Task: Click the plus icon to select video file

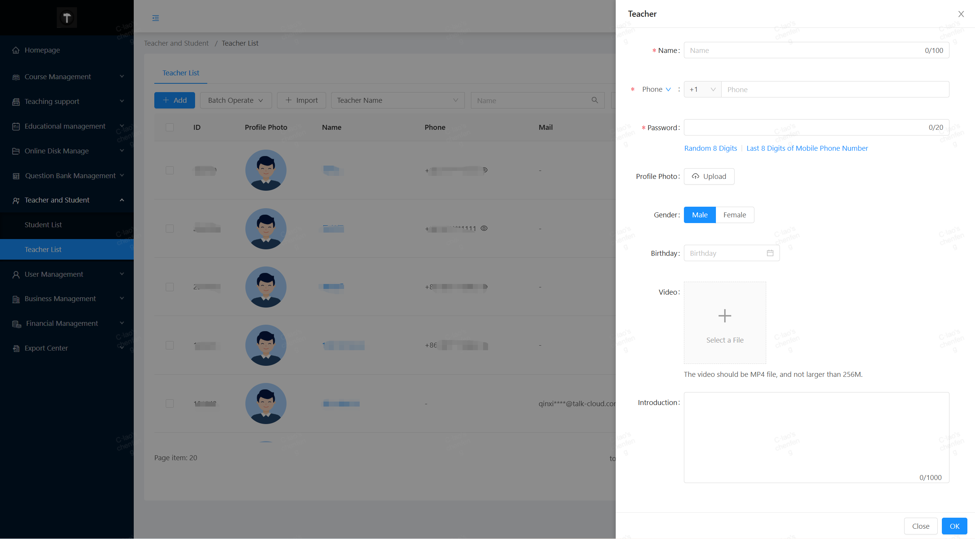Action: click(x=725, y=316)
